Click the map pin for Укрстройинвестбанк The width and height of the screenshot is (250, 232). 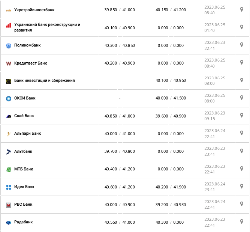(242, 9)
